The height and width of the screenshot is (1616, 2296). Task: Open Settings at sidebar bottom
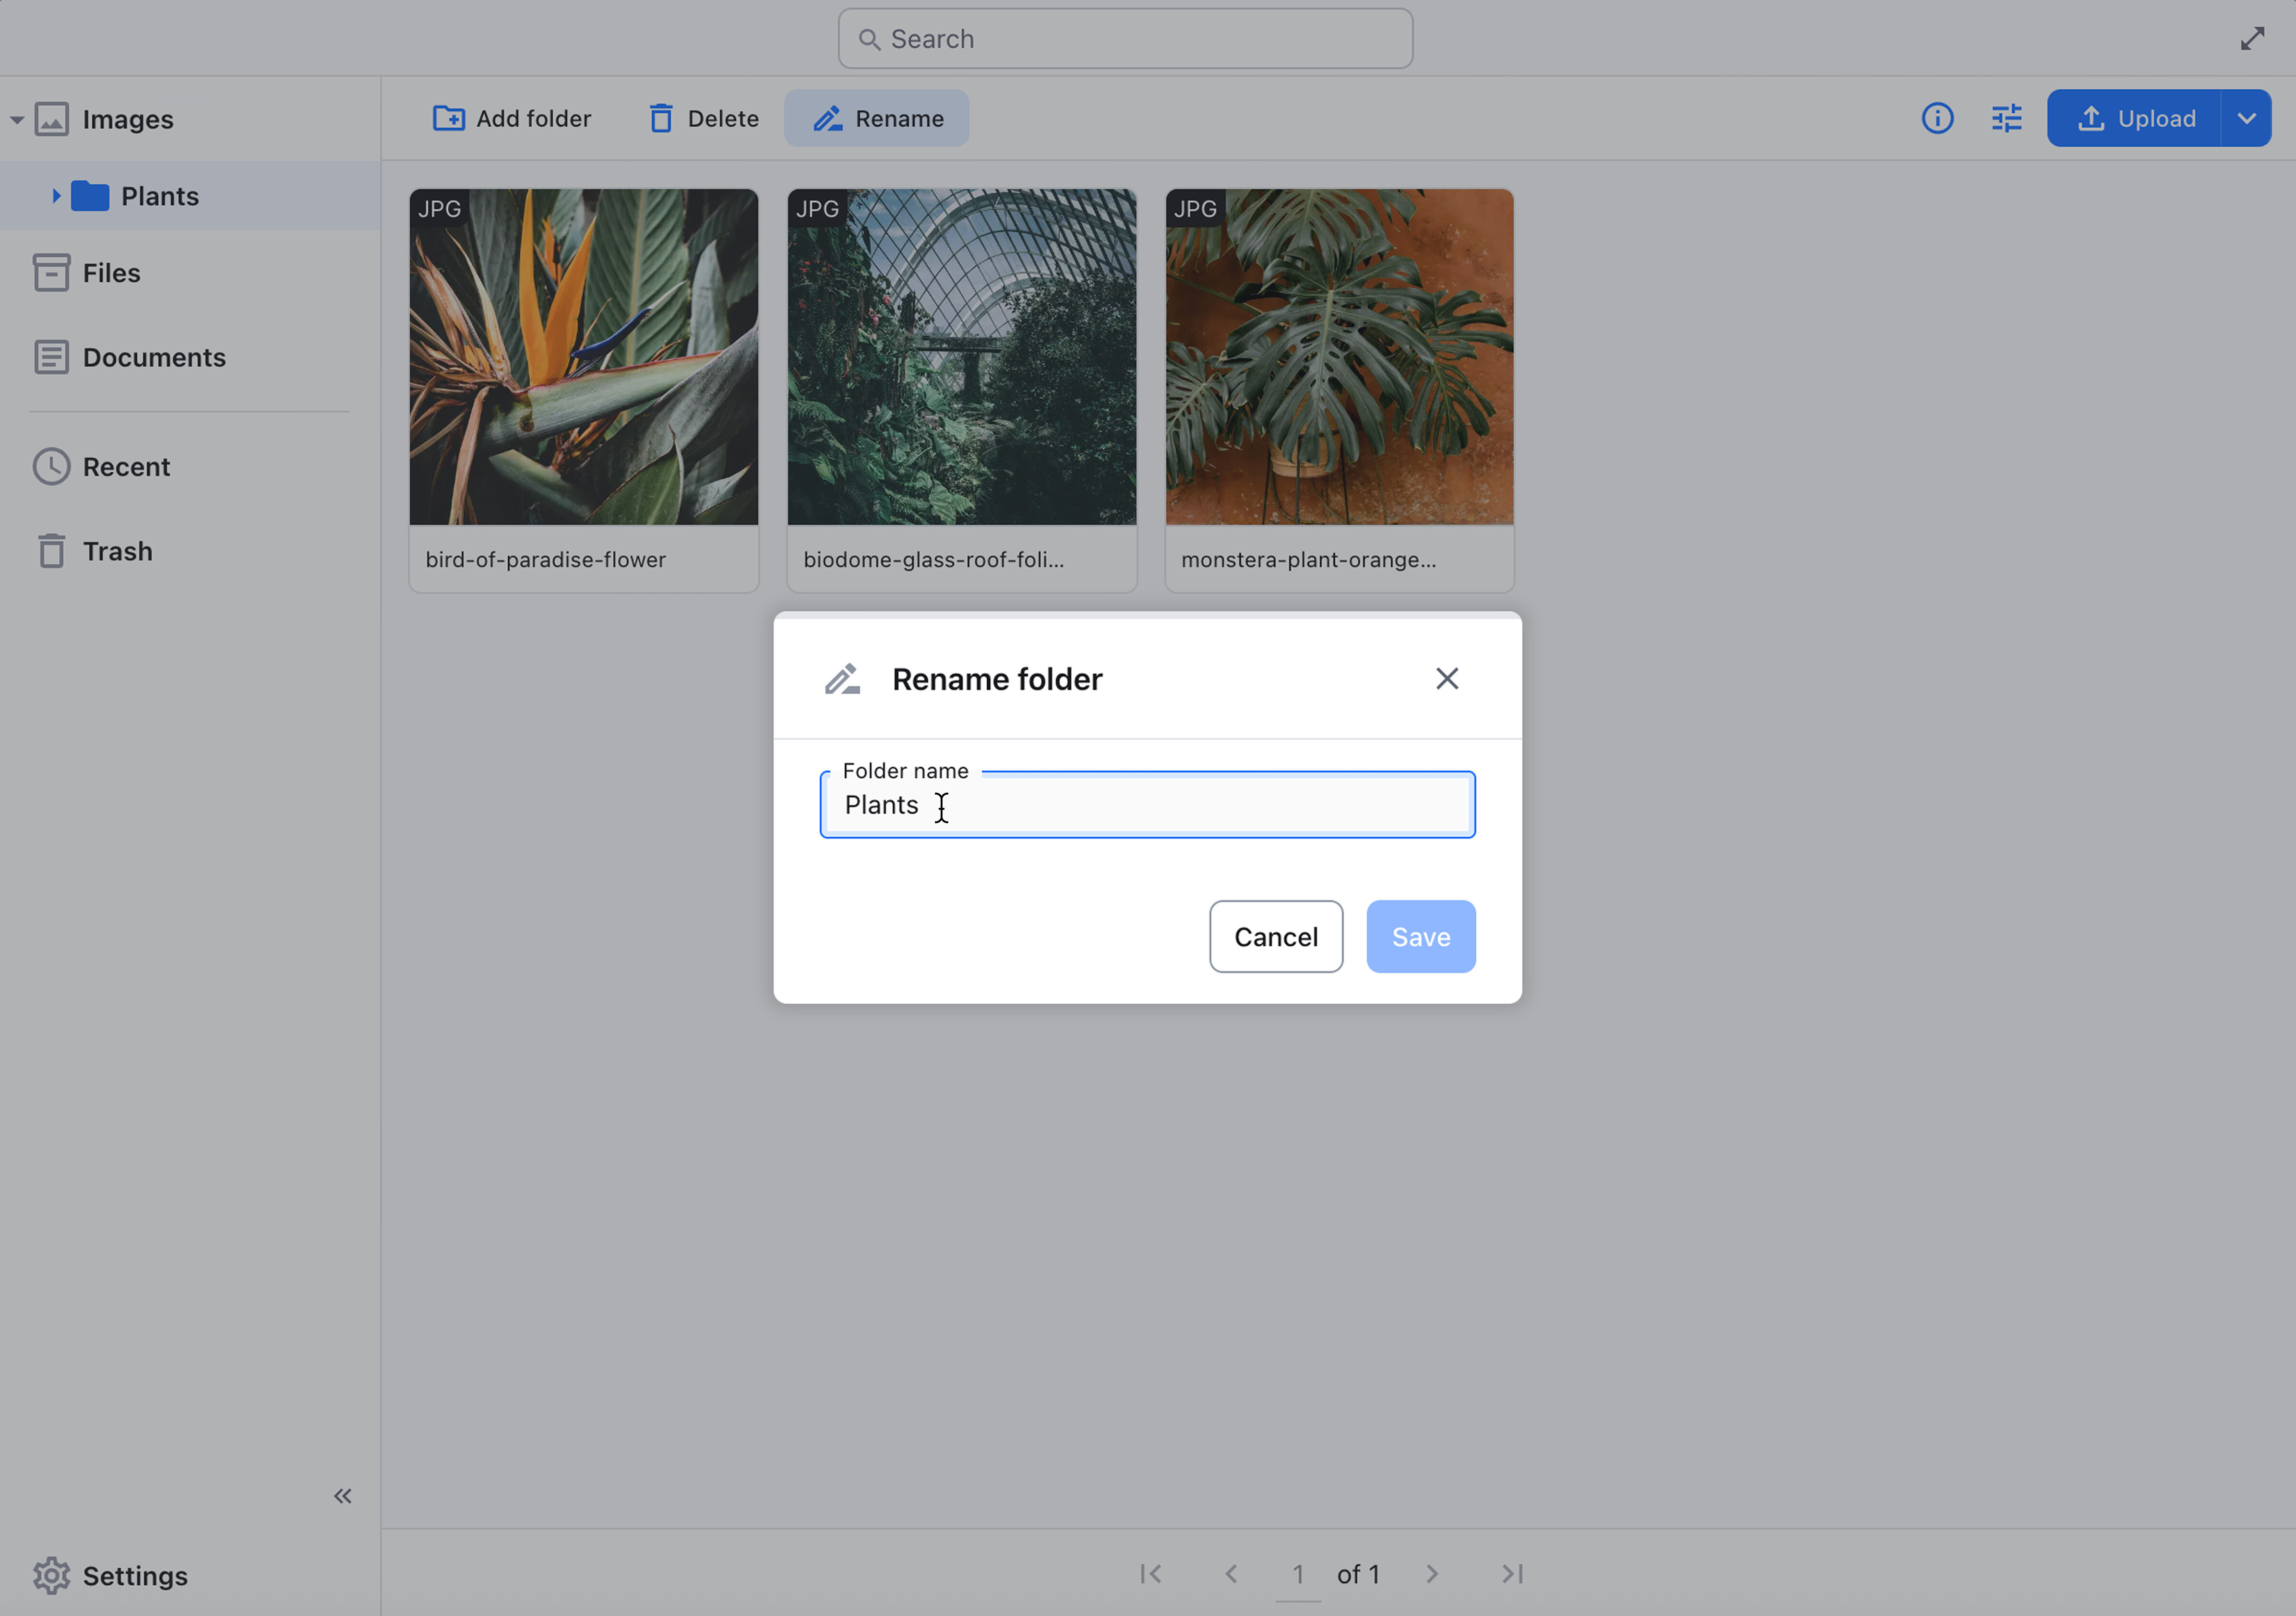(135, 1576)
